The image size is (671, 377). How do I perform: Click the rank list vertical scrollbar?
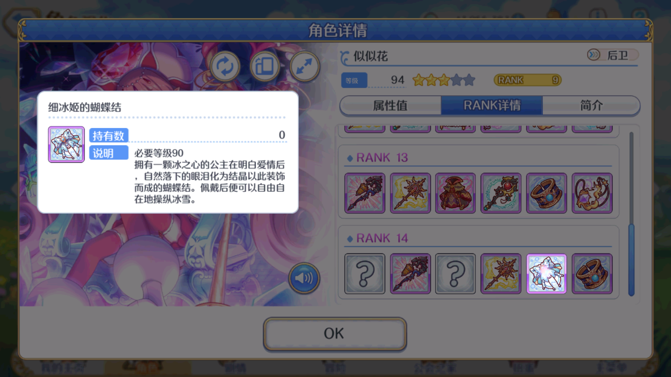click(x=631, y=215)
